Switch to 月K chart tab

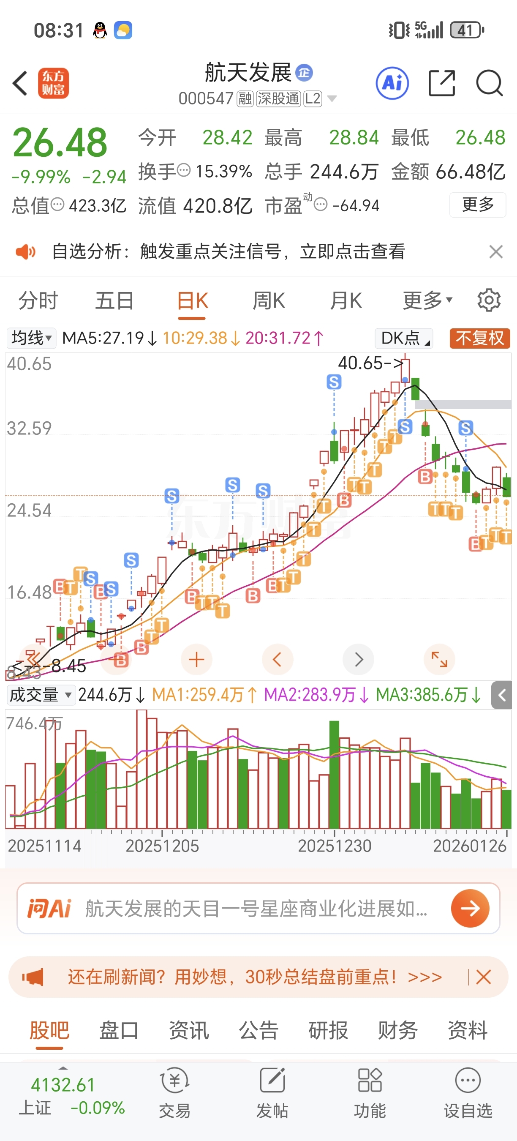[346, 300]
